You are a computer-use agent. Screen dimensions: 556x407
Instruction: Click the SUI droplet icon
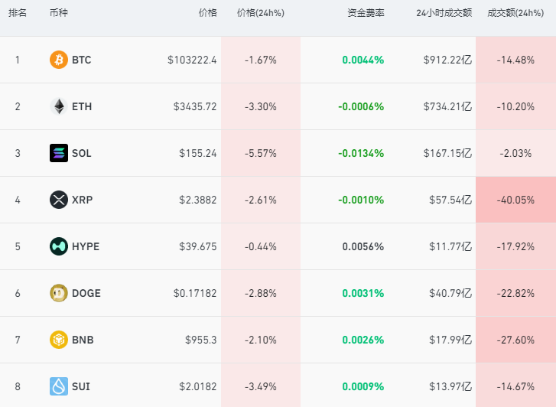[59, 386]
